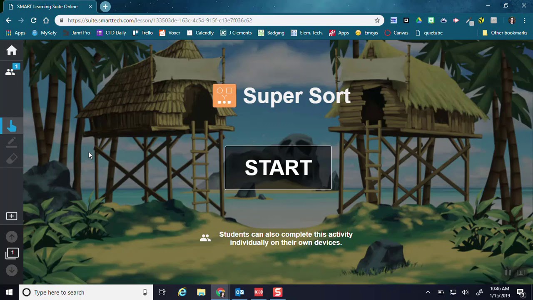Open the Chrome menu three dots
Image resolution: width=533 pixels, height=300 pixels.
[525, 20]
